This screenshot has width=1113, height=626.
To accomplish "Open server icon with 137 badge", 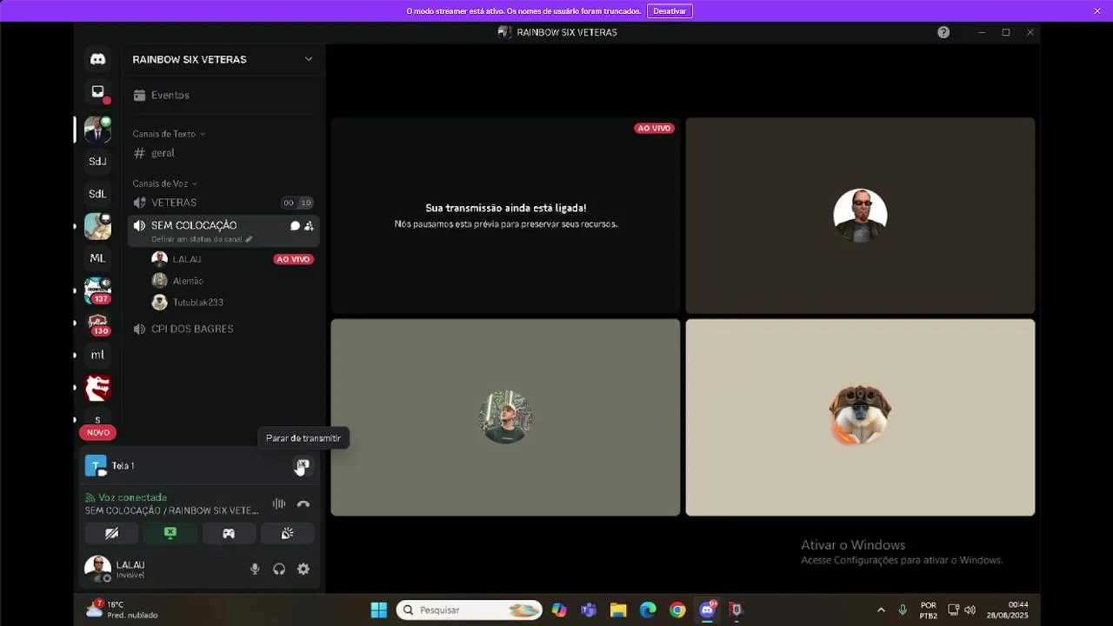I will tap(97, 290).
